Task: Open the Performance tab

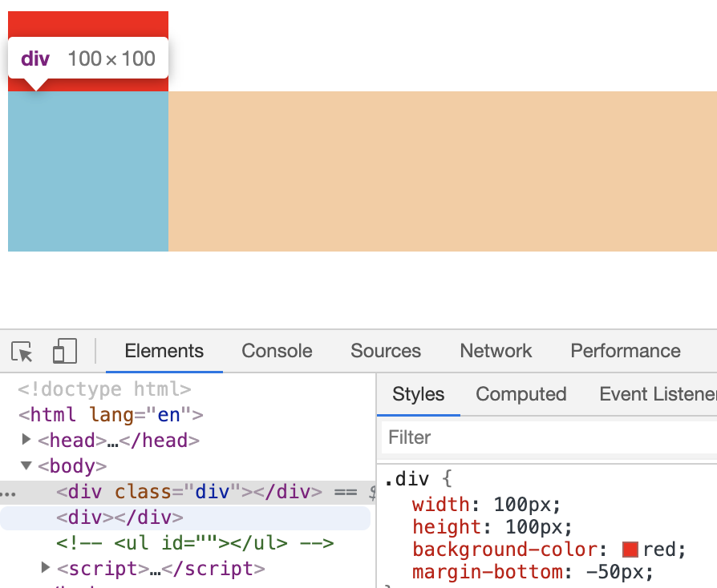Action: (625, 351)
